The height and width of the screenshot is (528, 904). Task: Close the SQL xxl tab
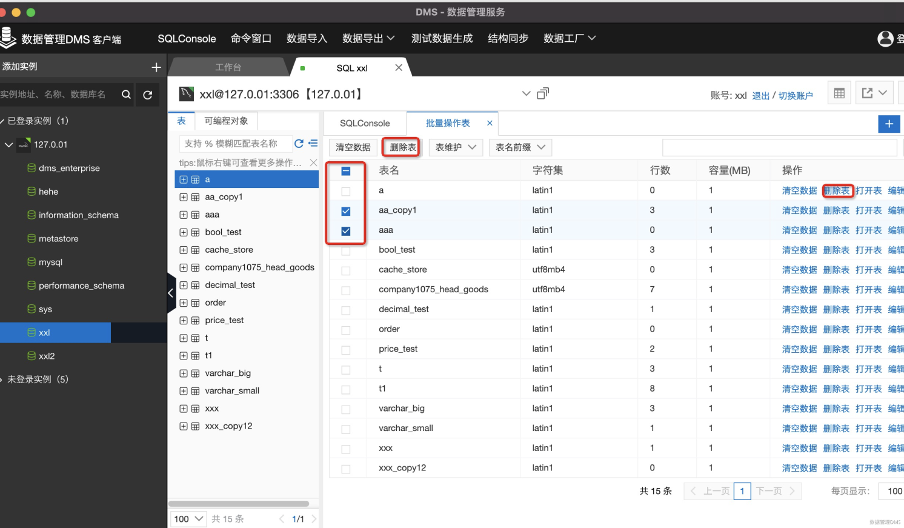click(399, 68)
